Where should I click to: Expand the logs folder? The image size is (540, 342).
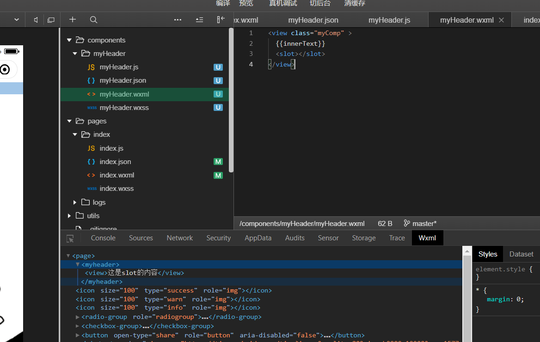(x=75, y=202)
